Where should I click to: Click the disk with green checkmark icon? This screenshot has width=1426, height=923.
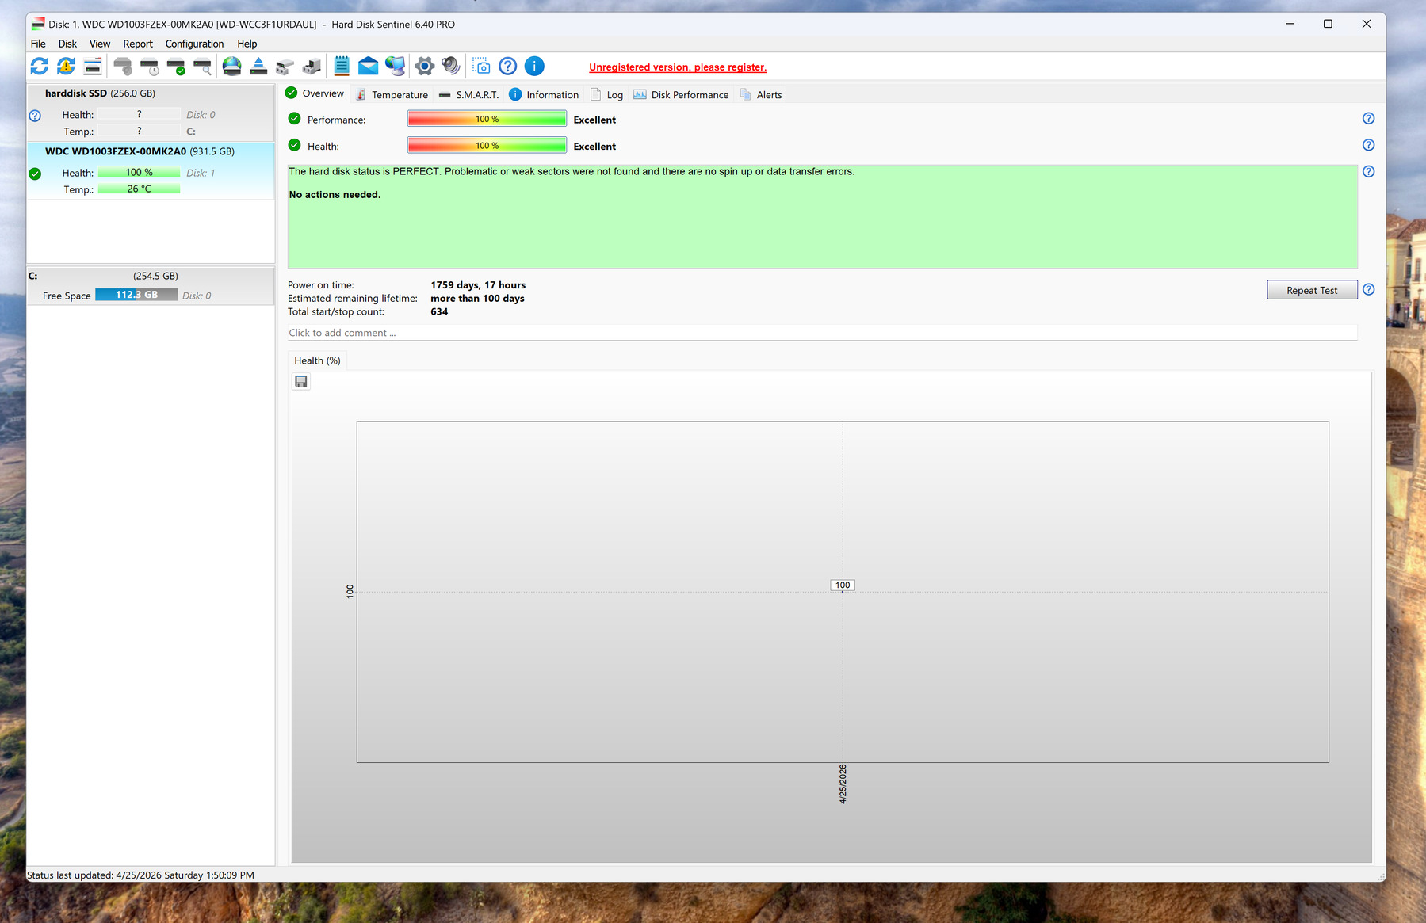tap(176, 67)
